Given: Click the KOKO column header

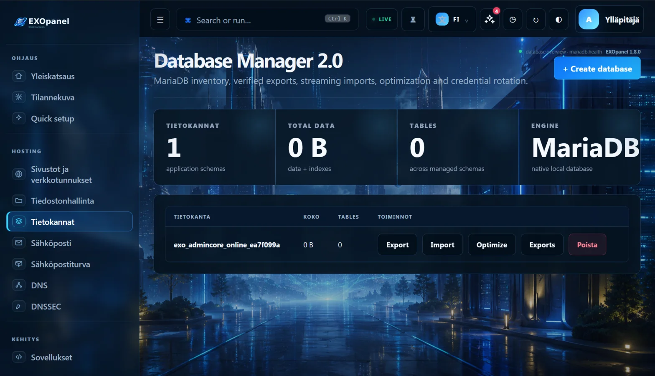Looking at the screenshot, I should coord(311,217).
